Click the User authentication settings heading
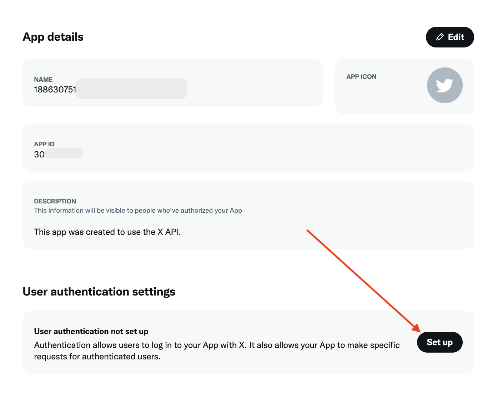 99,292
